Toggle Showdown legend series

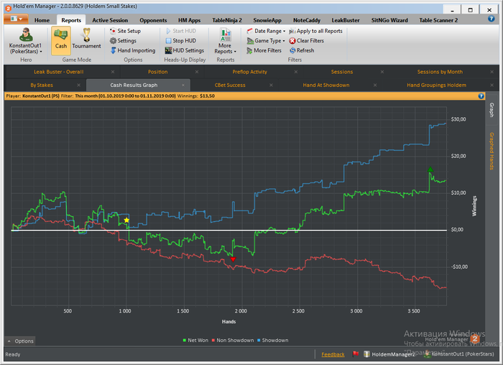click(x=272, y=341)
